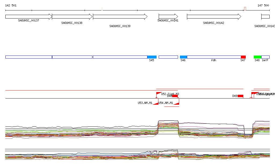
Task: Select the U53.NM.M1 upshift flag
Action: (156, 103)
